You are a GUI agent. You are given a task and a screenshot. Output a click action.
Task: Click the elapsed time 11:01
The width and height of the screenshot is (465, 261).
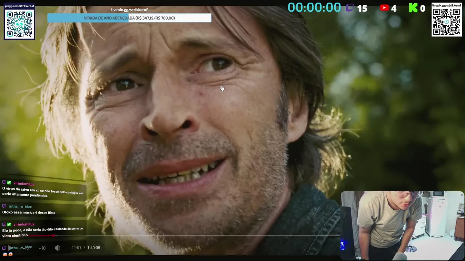[x=76, y=248]
